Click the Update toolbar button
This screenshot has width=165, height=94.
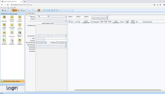click(28, 11)
